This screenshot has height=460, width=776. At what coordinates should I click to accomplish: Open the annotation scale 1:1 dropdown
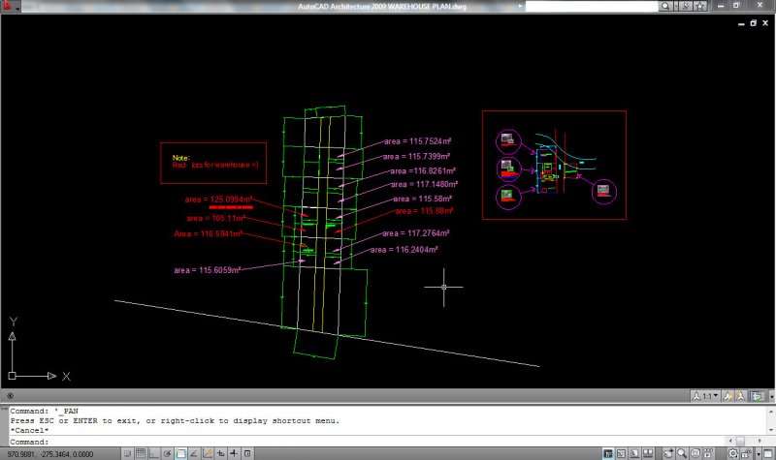[705, 396]
